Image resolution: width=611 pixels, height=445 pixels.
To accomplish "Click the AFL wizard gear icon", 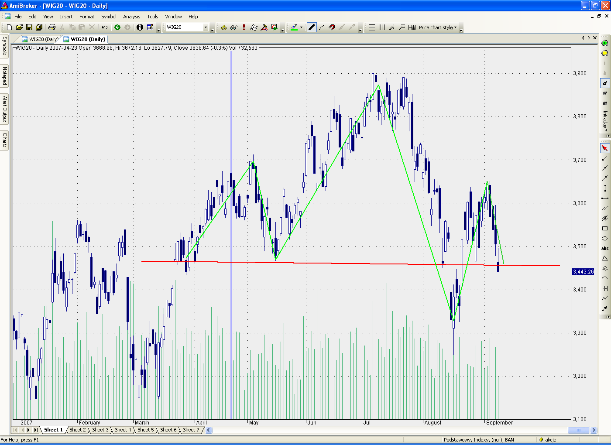I will coord(224,27).
